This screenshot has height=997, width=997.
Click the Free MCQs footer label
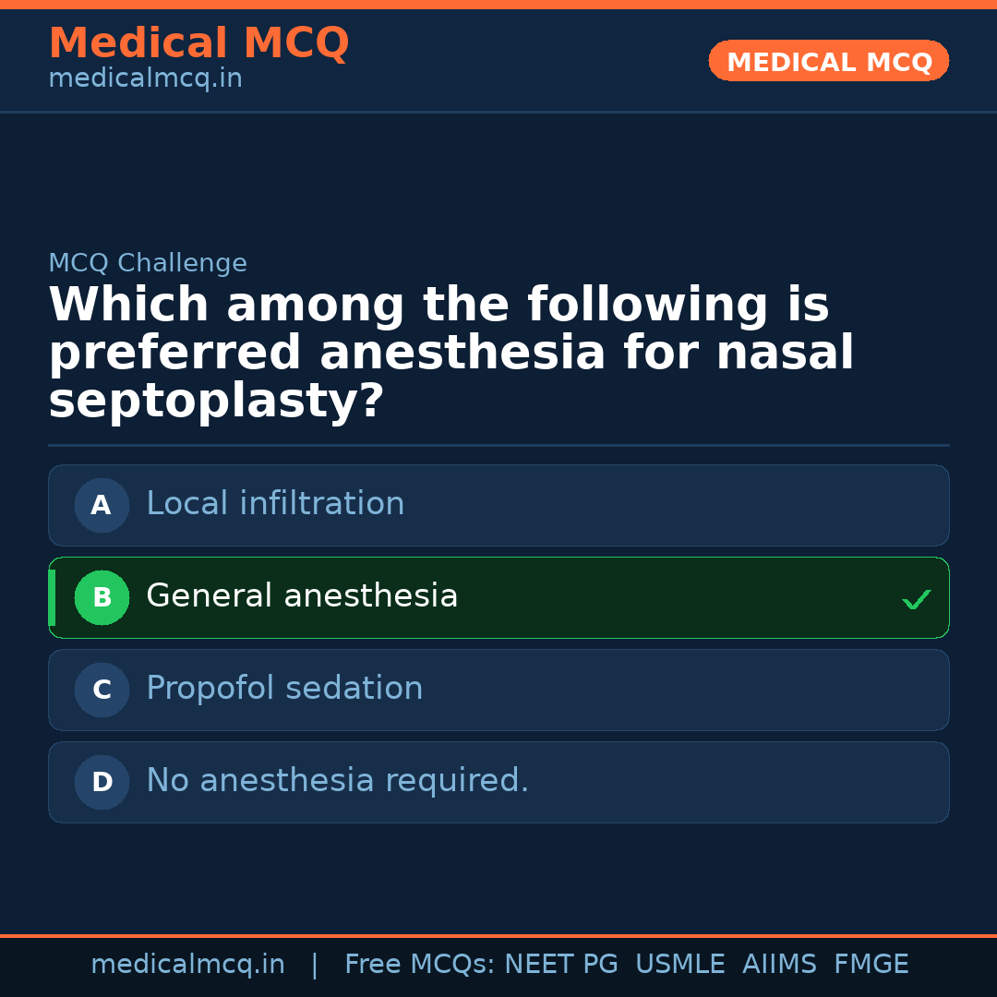[419, 965]
